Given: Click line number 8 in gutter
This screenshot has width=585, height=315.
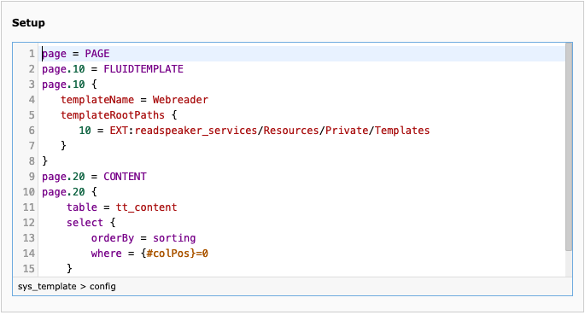Looking at the screenshot, I should 32,161.
